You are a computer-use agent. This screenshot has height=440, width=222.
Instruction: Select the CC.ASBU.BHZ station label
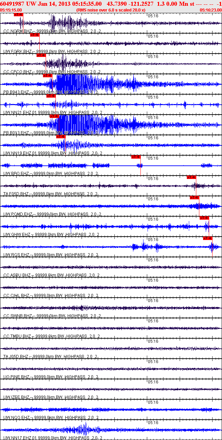51,275
